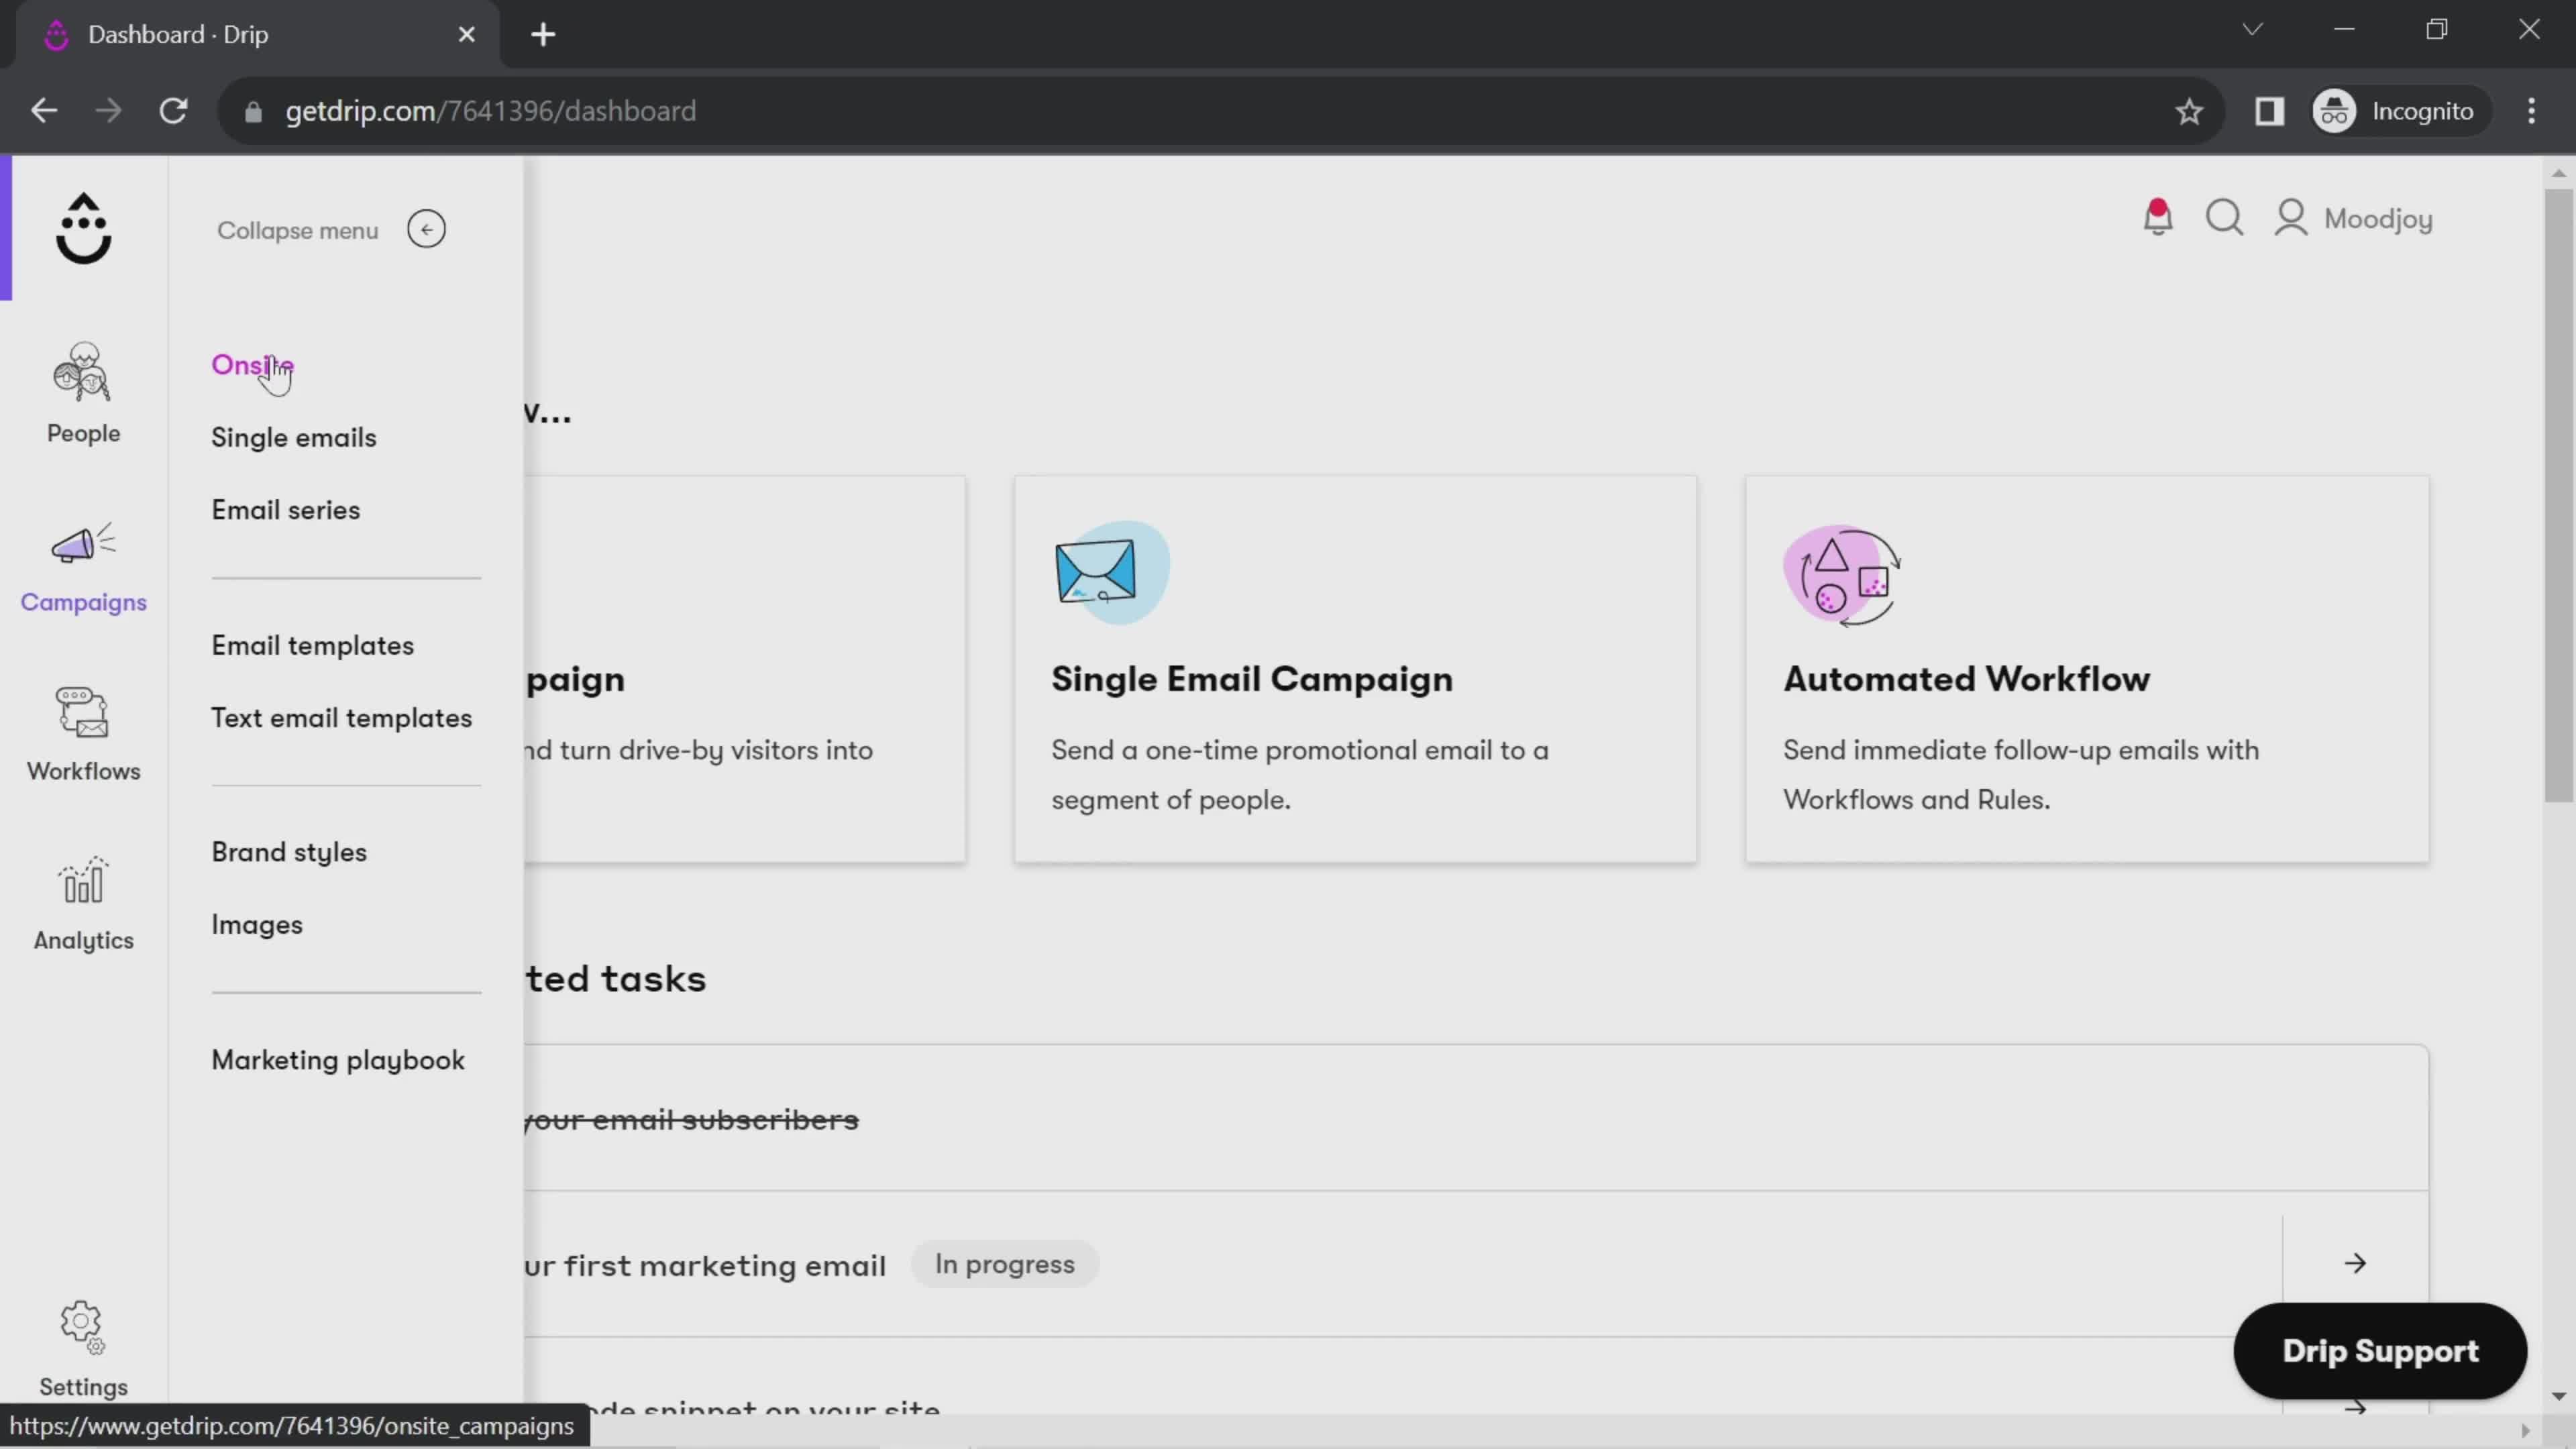Go back to previous page
2576x1449 pixels.
tap(44, 111)
